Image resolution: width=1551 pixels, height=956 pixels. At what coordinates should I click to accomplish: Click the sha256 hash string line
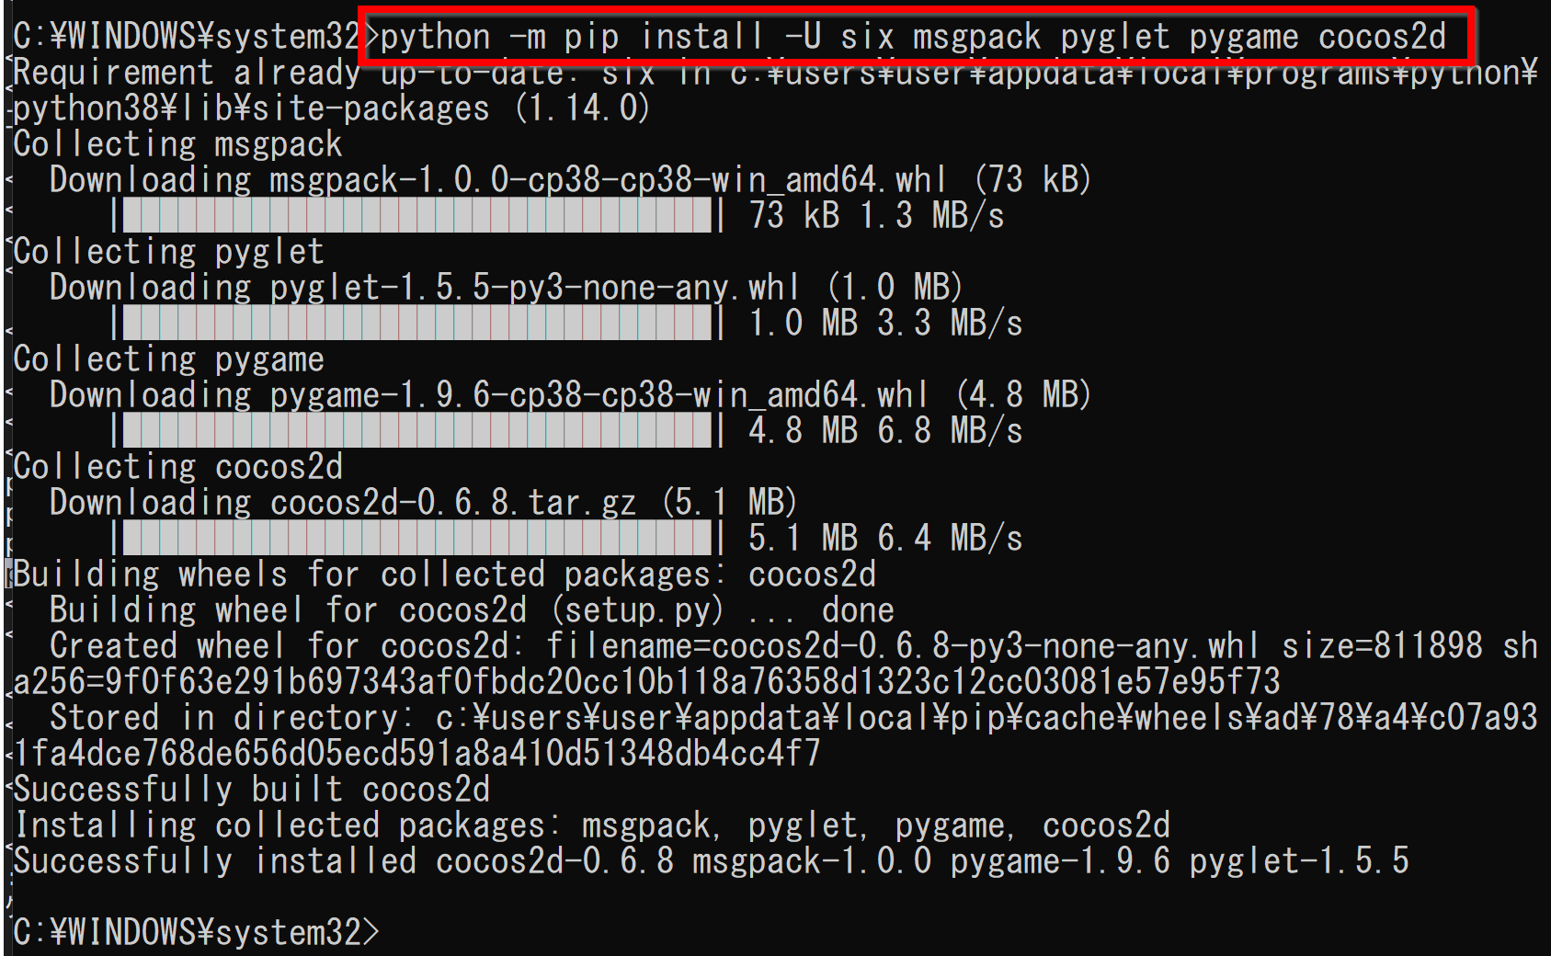646,682
